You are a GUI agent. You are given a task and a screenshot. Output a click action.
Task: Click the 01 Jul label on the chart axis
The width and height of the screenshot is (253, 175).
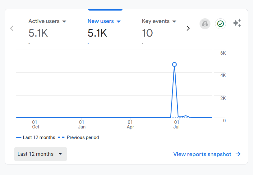pyautogui.click(x=176, y=124)
